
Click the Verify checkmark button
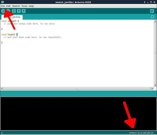3,11
